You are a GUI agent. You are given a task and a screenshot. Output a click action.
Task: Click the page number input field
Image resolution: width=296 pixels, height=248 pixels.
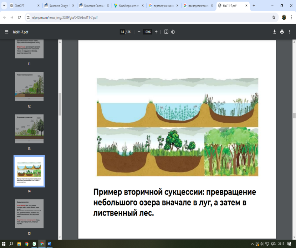(122, 32)
